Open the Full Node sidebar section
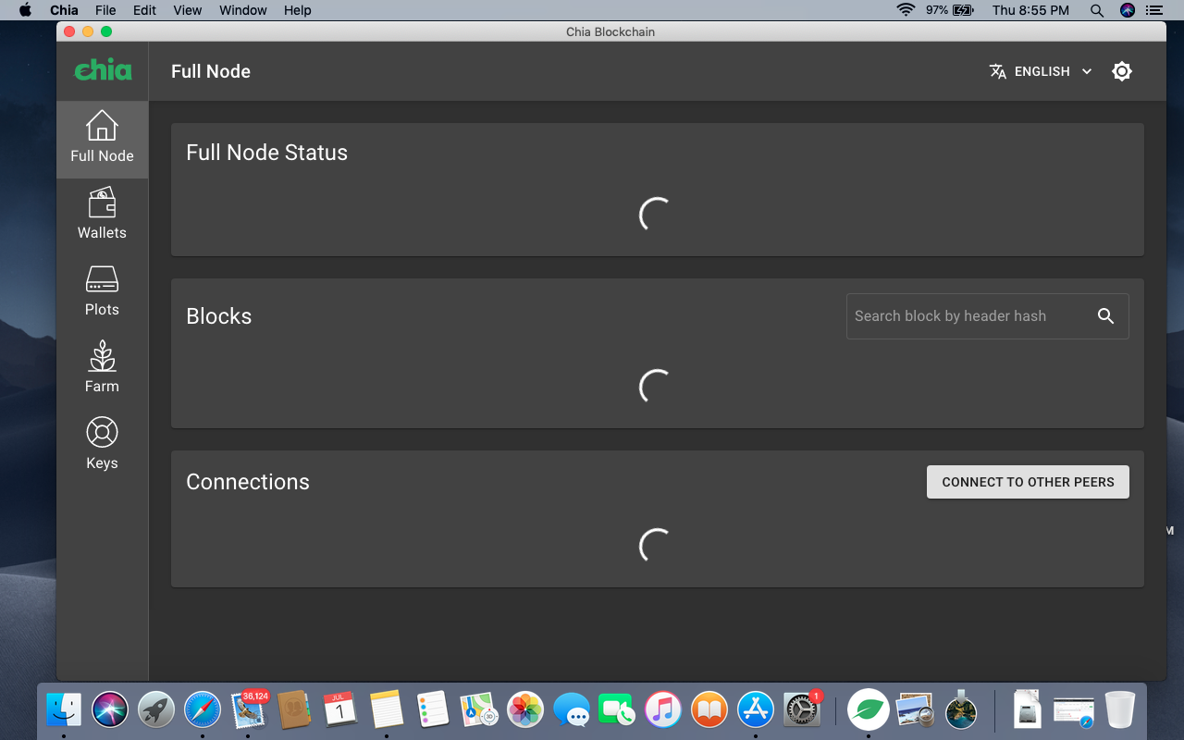This screenshot has width=1184, height=740. (102, 139)
